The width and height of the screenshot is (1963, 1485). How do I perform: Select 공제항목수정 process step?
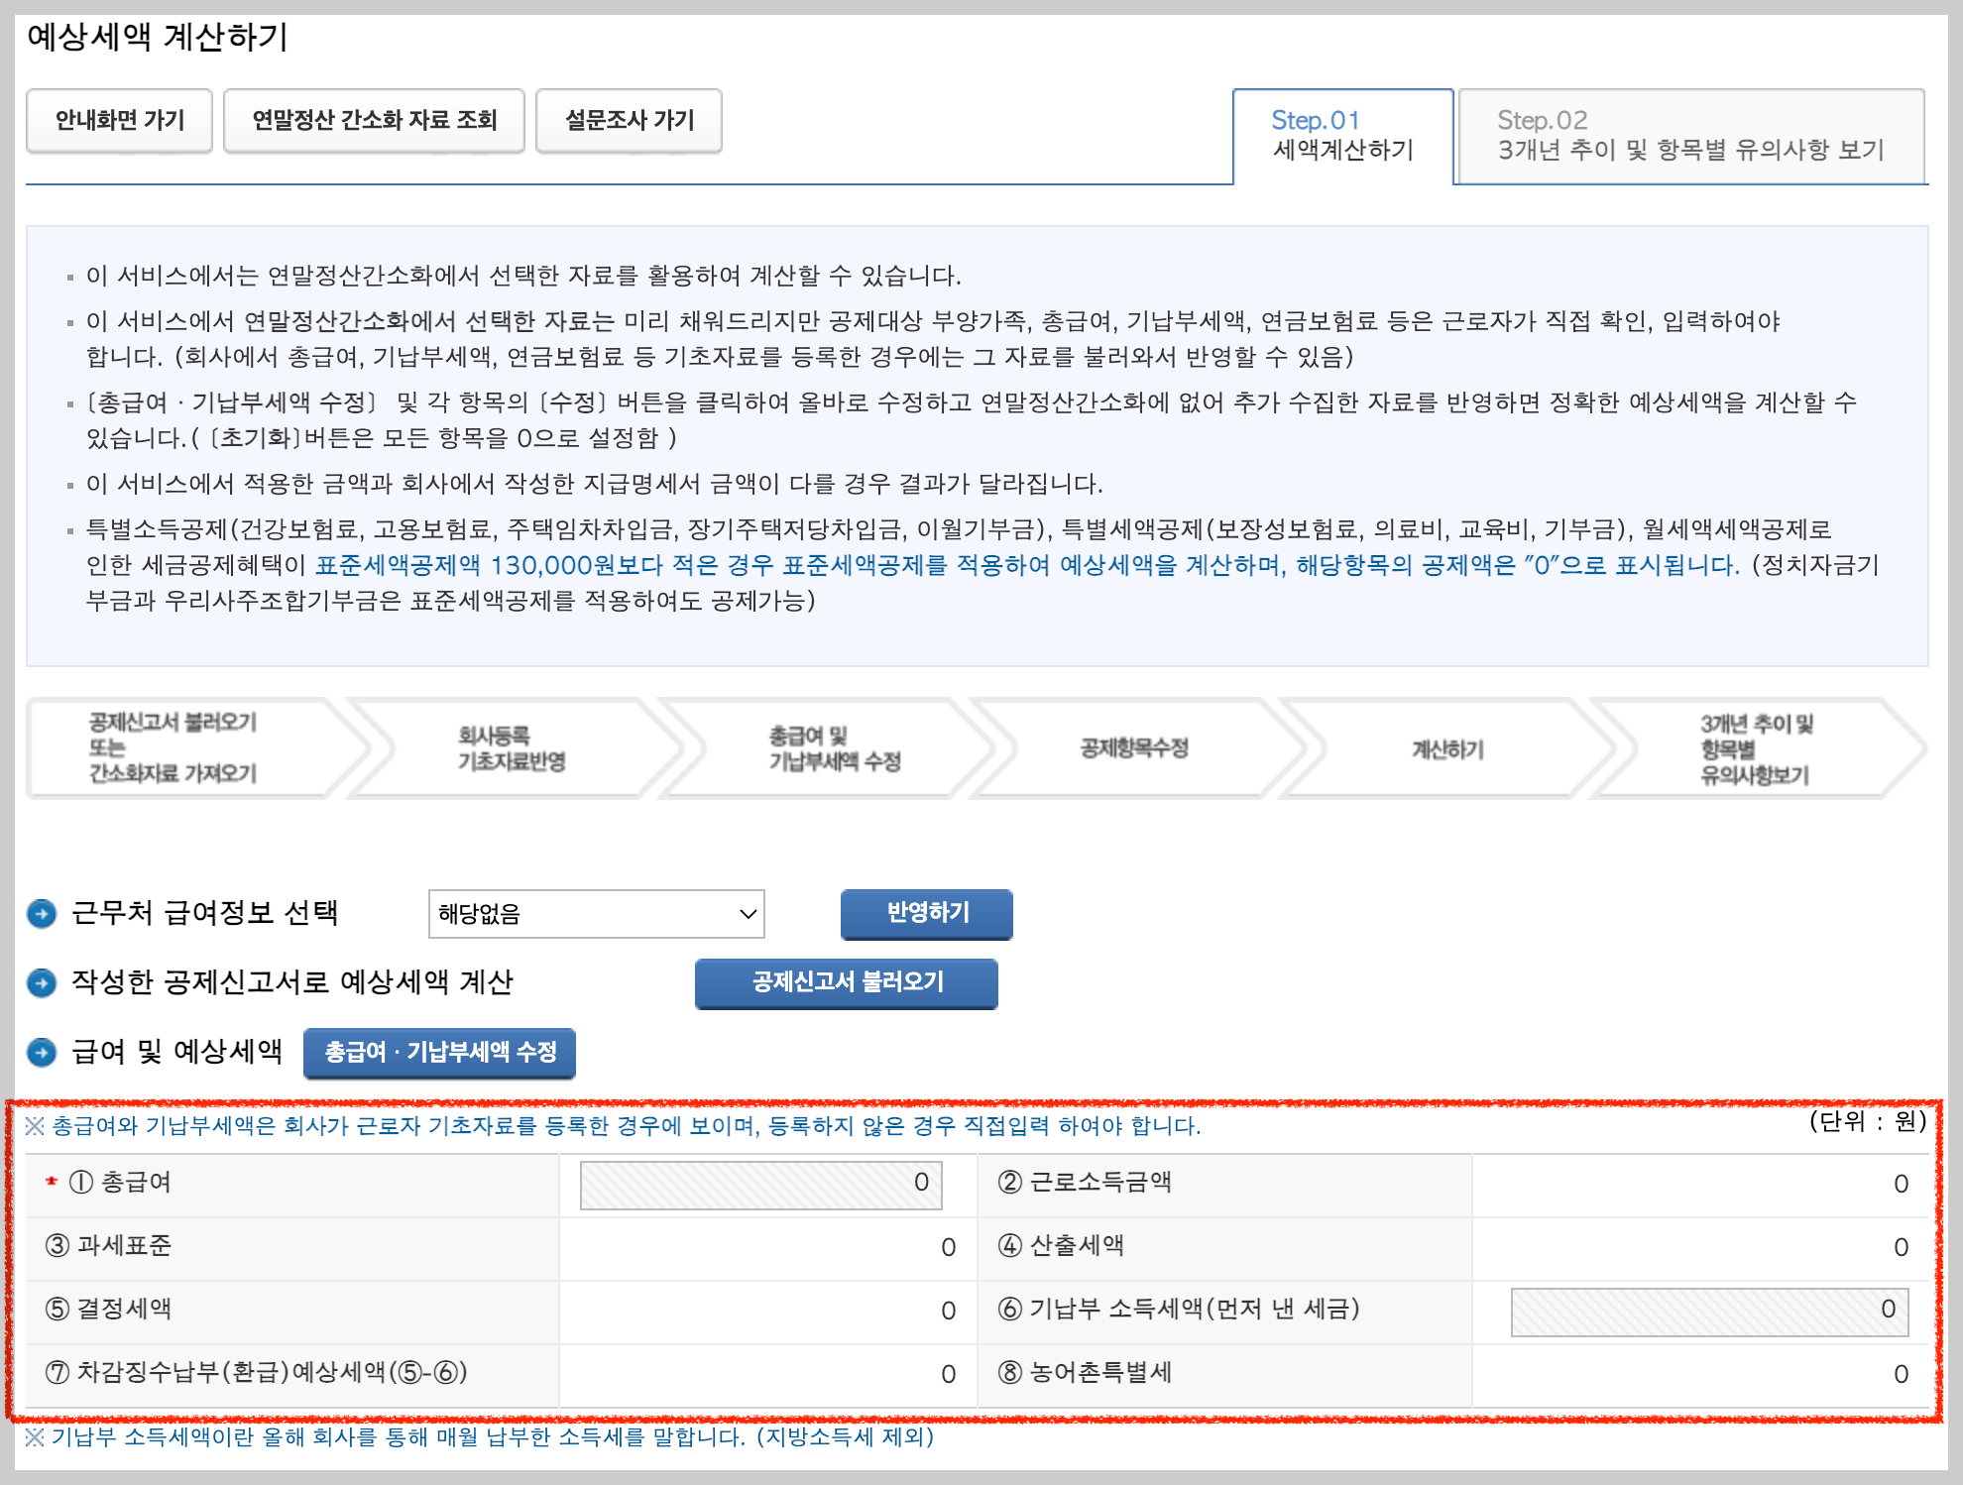[1134, 748]
